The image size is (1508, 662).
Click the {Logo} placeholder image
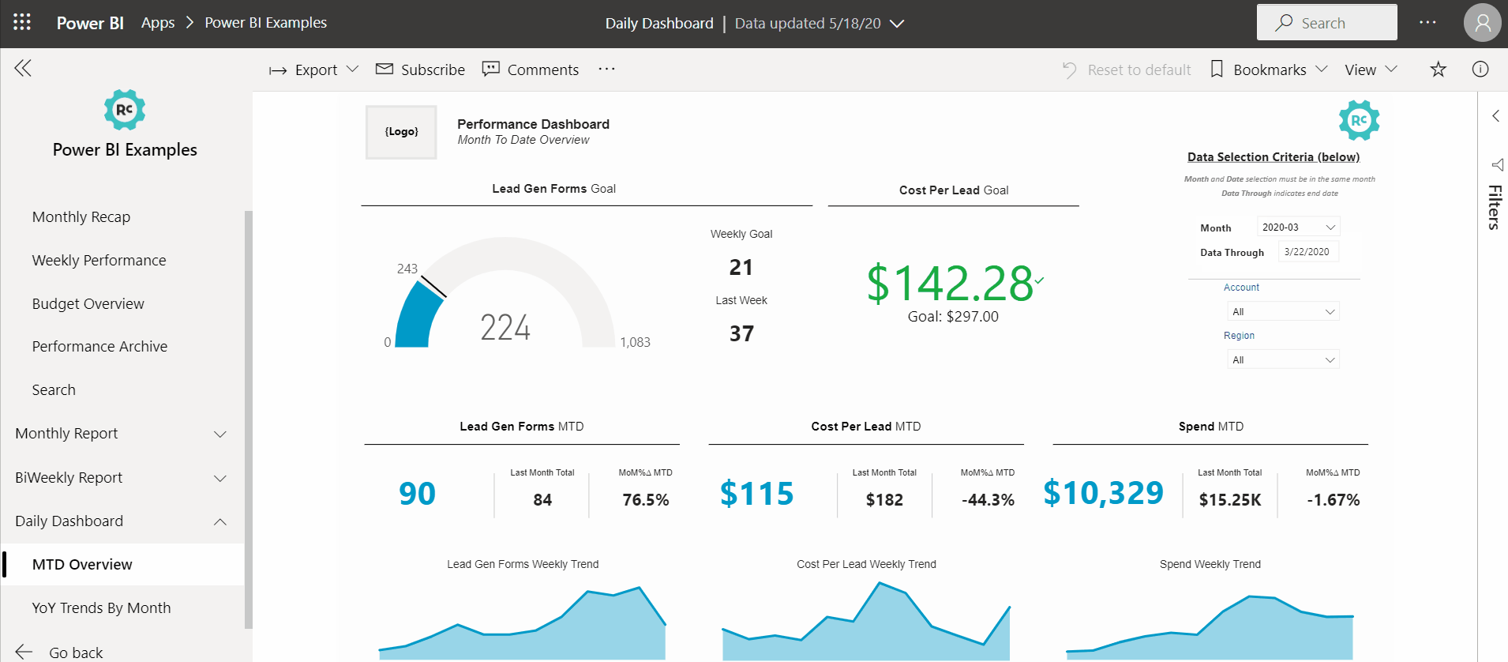401,132
